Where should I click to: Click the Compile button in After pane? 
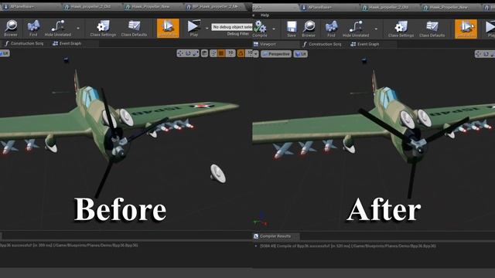260,29
